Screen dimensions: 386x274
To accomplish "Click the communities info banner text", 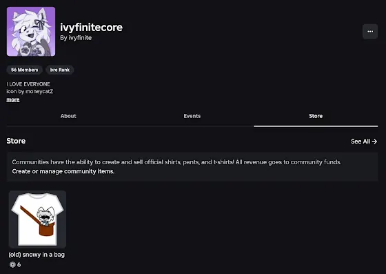I will pos(176,162).
